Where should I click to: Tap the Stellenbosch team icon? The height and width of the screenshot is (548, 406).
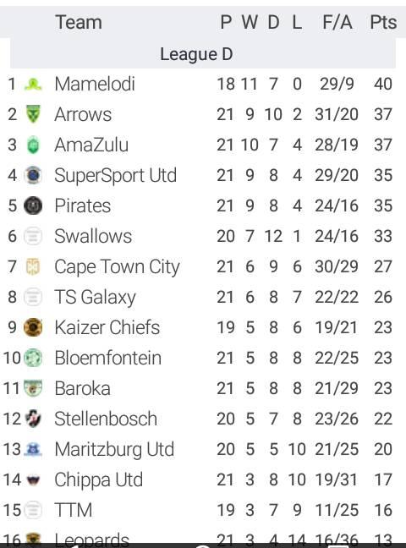pyautogui.click(x=34, y=419)
